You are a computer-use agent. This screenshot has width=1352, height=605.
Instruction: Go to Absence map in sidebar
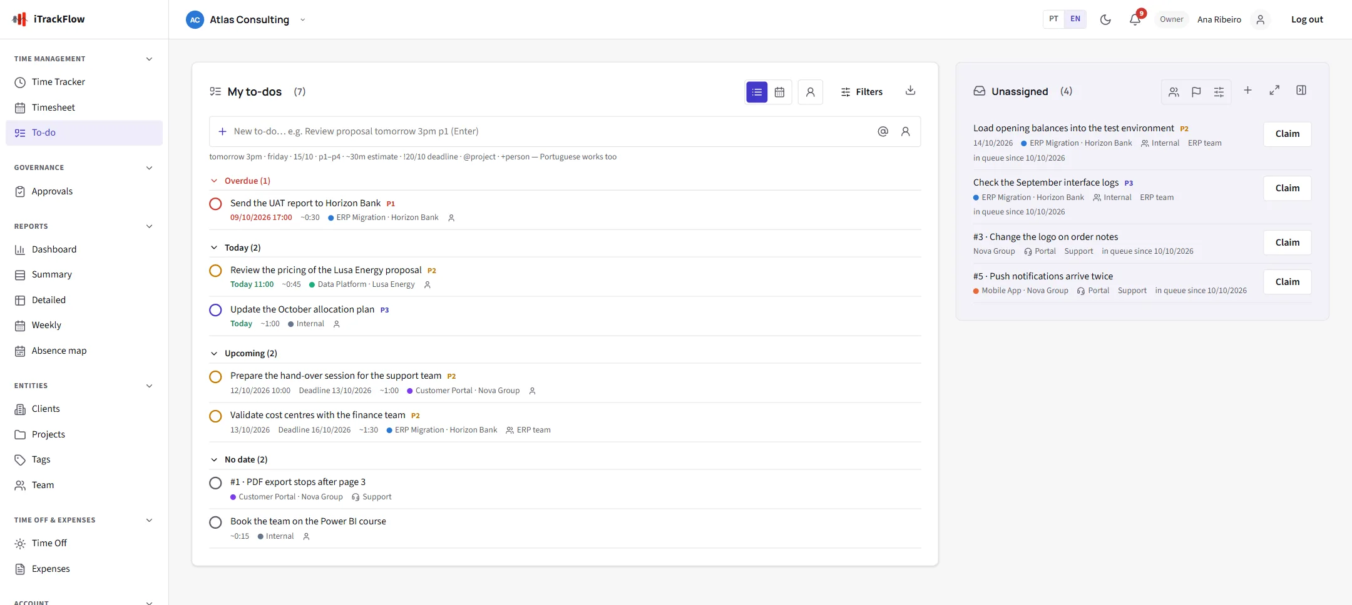pyautogui.click(x=84, y=351)
